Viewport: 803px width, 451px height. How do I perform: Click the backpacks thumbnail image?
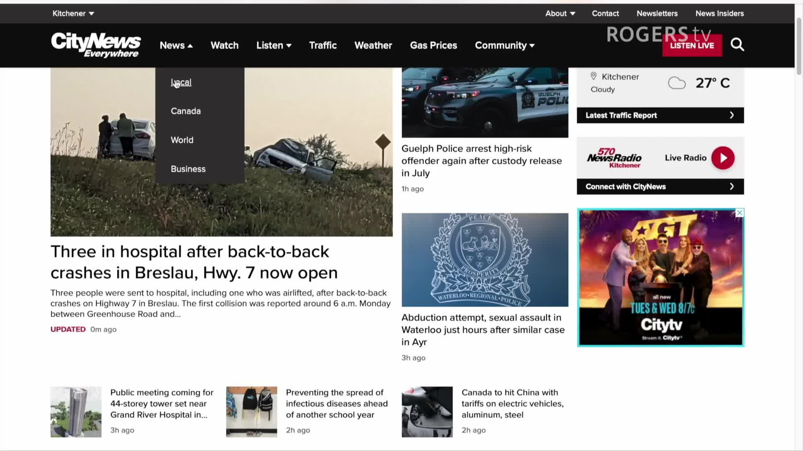(251, 412)
